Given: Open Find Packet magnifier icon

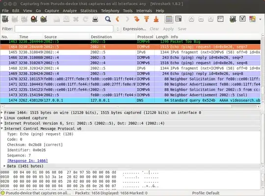Looking at the screenshot, I should coord(107,19).
